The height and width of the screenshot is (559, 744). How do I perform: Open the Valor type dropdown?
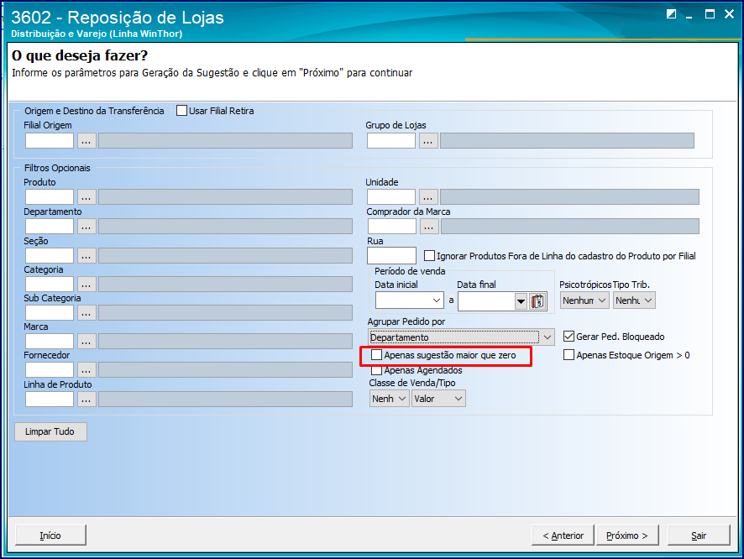point(438,399)
